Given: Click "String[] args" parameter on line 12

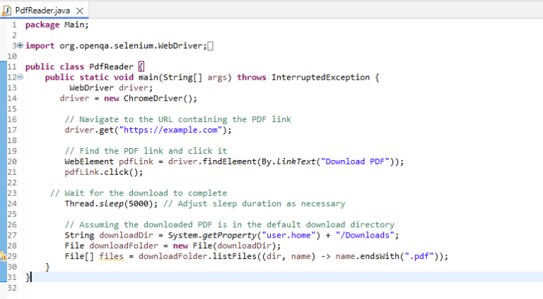Looking at the screenshot, I should coord(194,78).
